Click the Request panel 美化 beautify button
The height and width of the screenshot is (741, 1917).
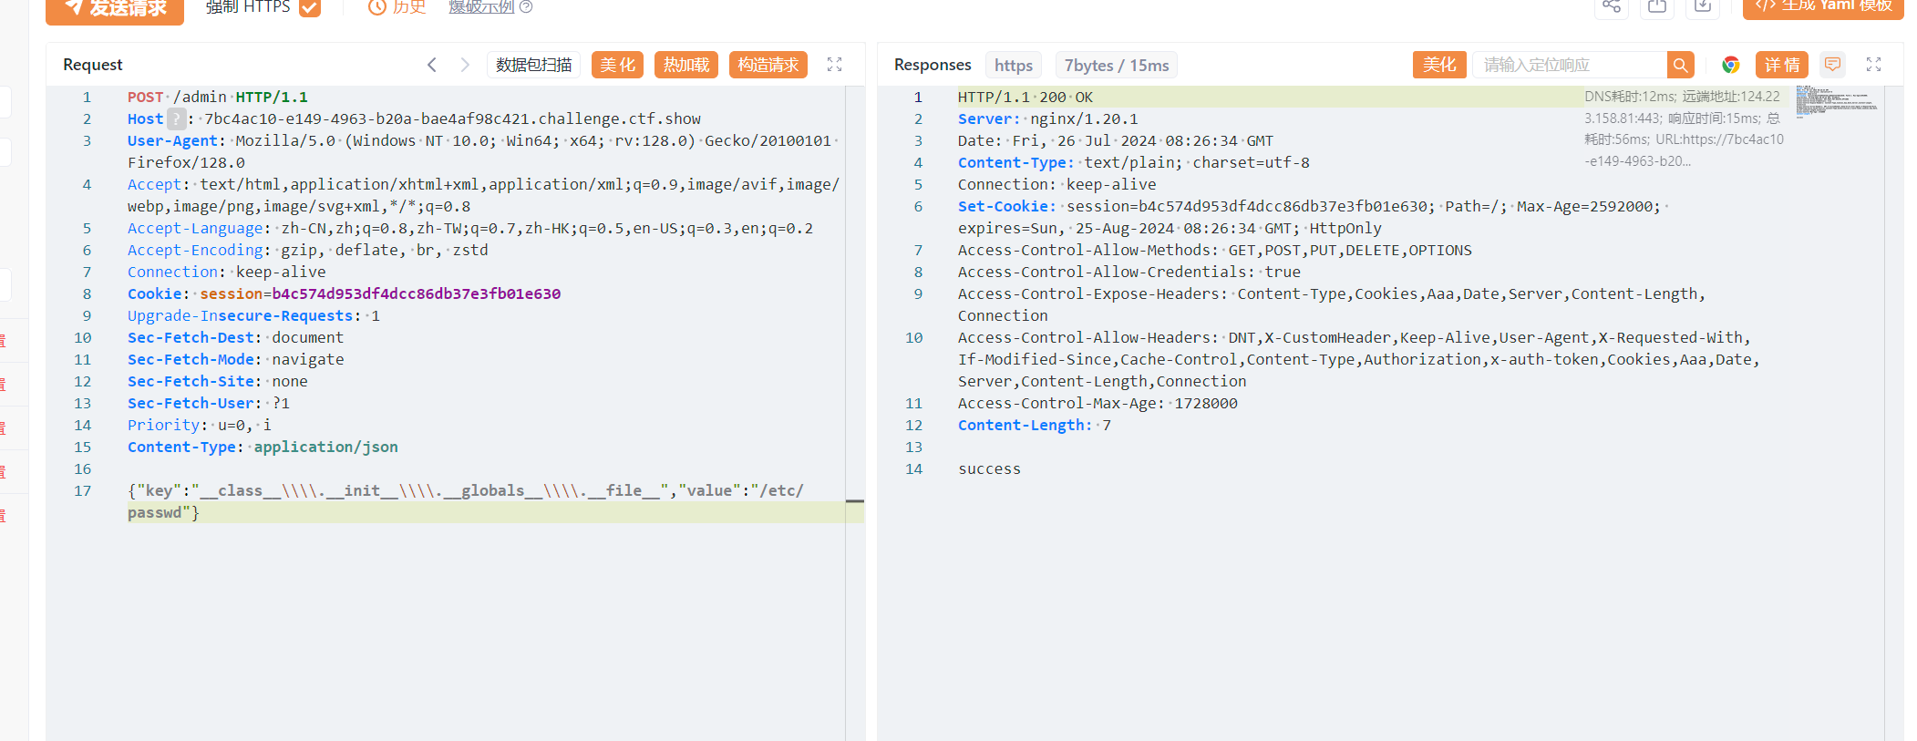coord(618,65)
